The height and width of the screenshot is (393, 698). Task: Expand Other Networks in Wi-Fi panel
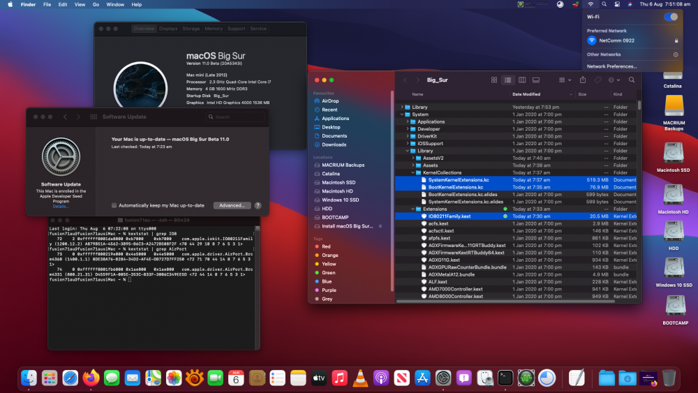(675, 54)
